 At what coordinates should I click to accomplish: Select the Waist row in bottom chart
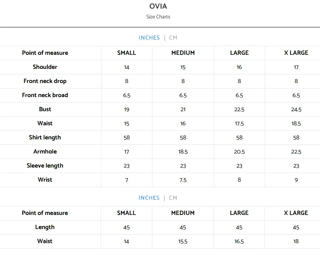tap(45, 241)
